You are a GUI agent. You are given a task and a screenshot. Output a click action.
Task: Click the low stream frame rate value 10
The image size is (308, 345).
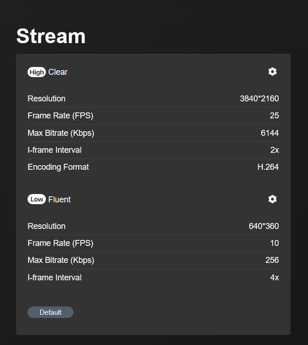pos(274,243)
